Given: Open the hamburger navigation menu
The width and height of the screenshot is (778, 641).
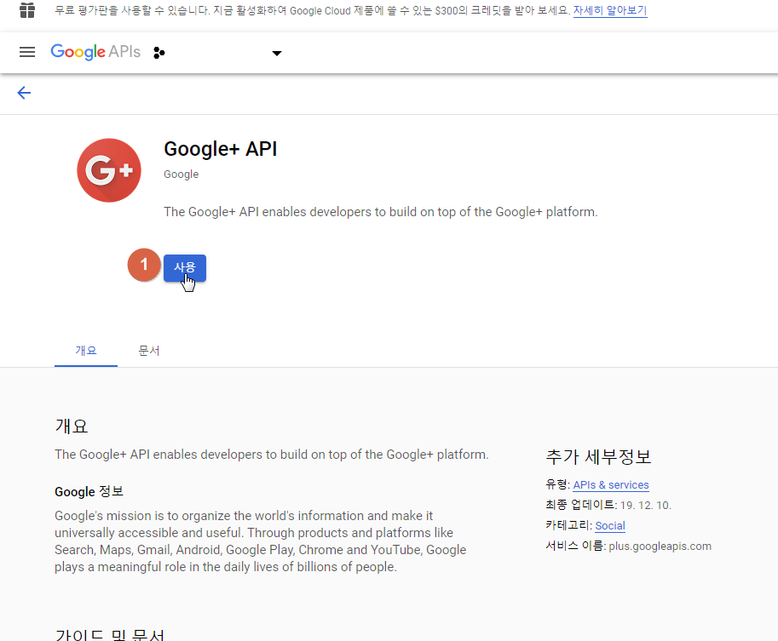Looking at the screenshot, I should (x=27, y=52).
